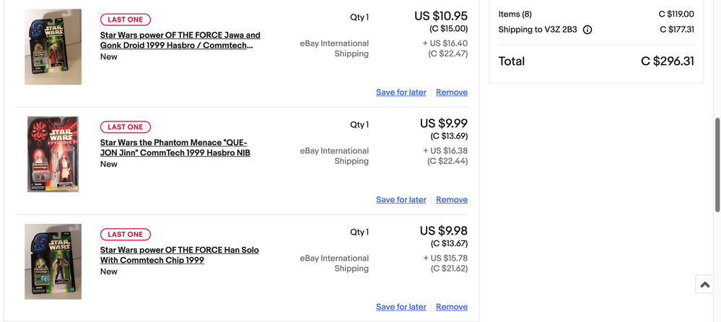
Task: Click the scroll-to-top arrow button
Action: (x=705, y=284)
